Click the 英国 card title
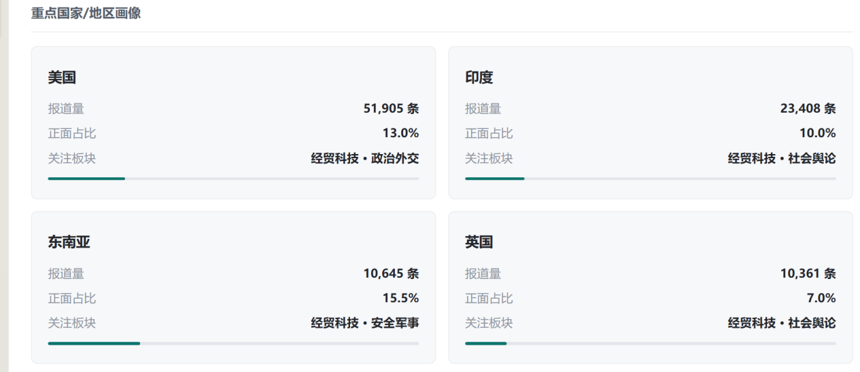The width and height of the screenshot is (860, 372). click(479, 242)
